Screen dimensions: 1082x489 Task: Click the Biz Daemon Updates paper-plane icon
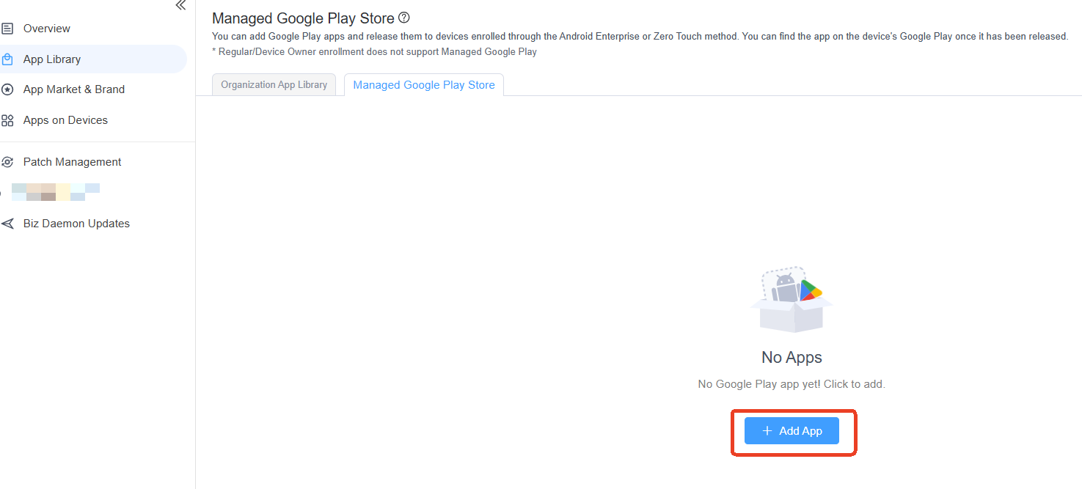7,224
